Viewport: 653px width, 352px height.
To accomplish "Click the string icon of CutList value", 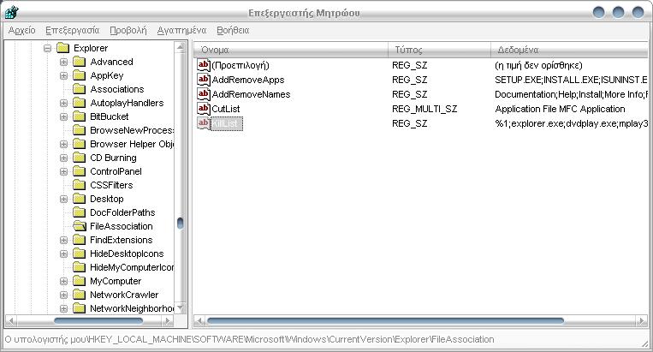I will [204, 109].
